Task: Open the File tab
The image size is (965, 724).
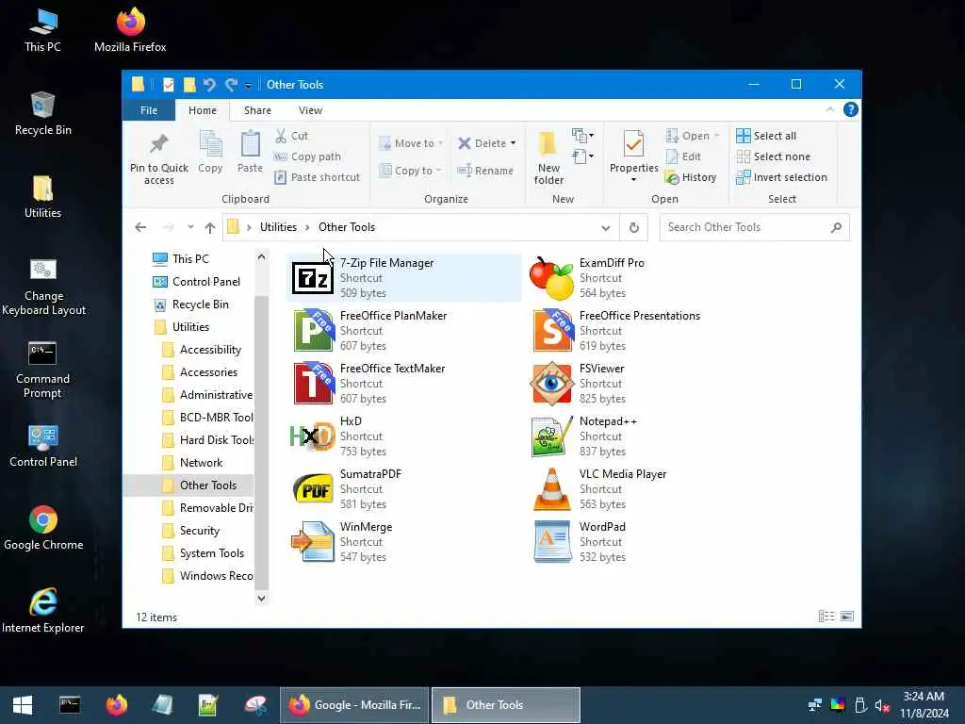Action: 148,110
